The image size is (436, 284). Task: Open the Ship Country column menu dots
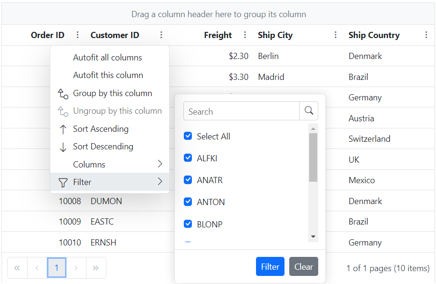pyautogui.click(x=426, y=35)
